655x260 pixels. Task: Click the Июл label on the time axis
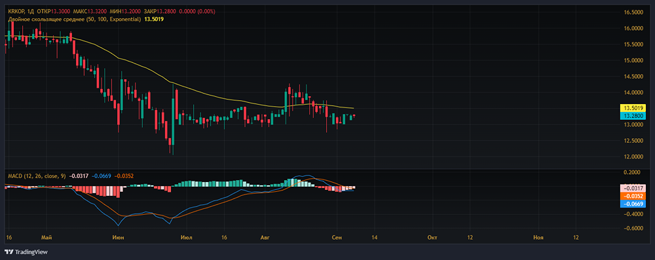[x=186, y=238]
